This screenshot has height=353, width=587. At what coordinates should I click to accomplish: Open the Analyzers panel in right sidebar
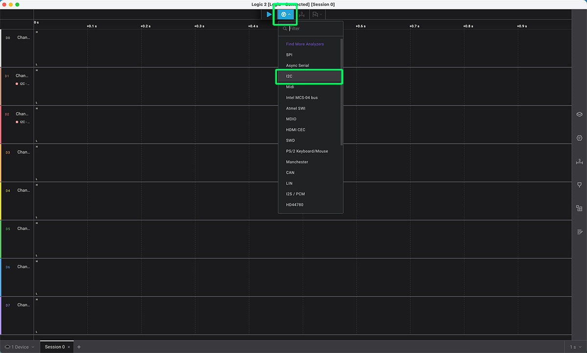579,138
